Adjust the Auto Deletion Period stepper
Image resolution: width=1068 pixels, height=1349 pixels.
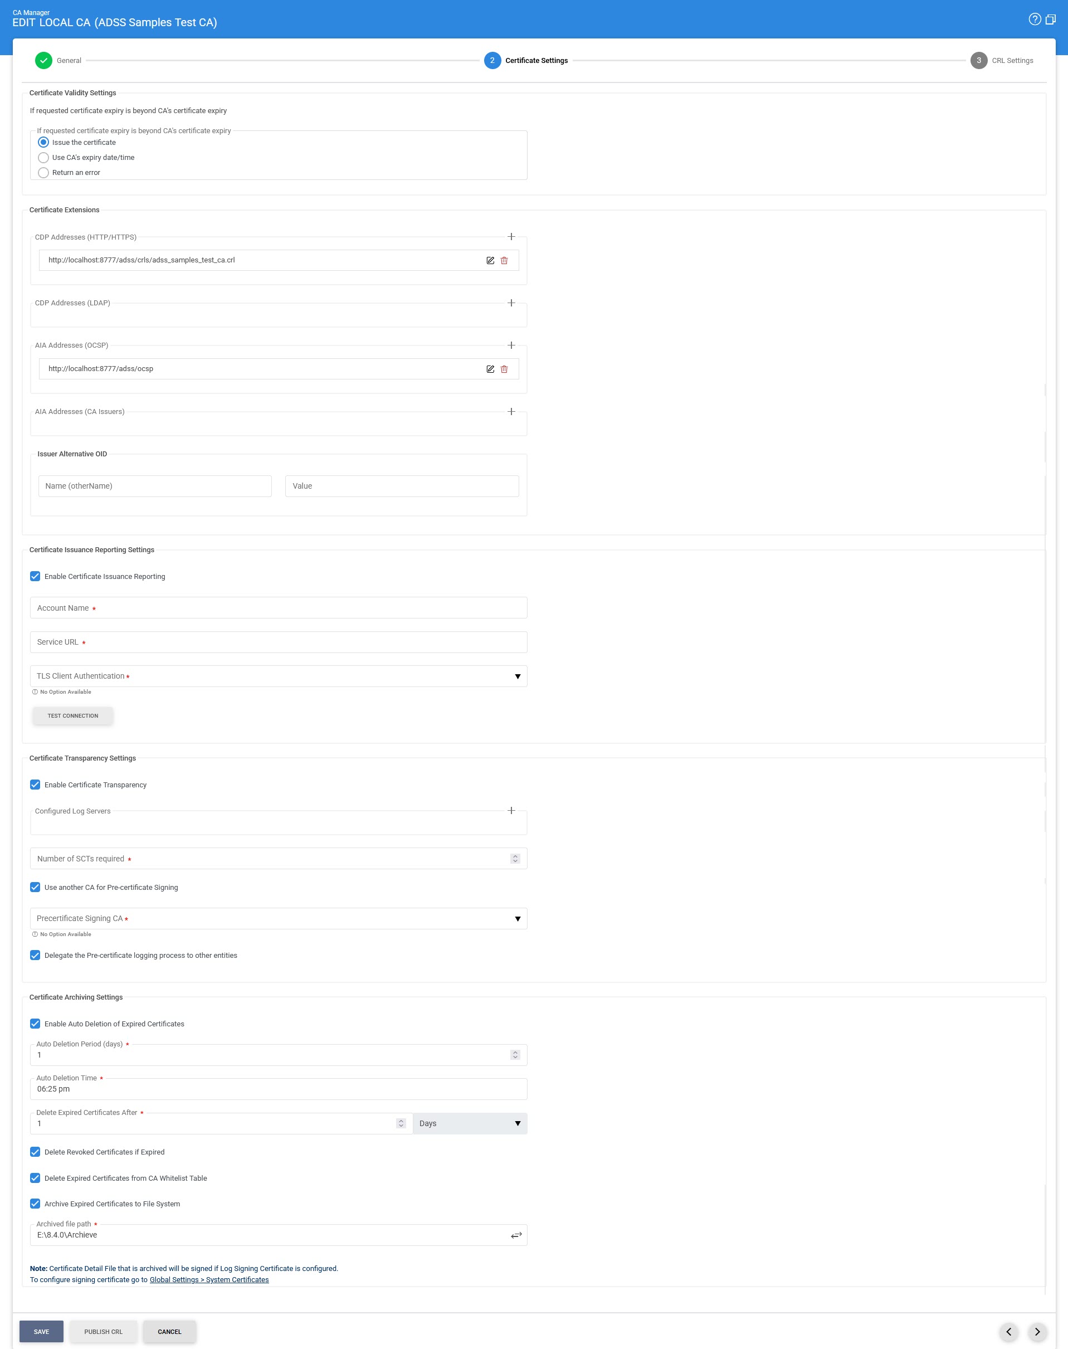click(515, 1055)
